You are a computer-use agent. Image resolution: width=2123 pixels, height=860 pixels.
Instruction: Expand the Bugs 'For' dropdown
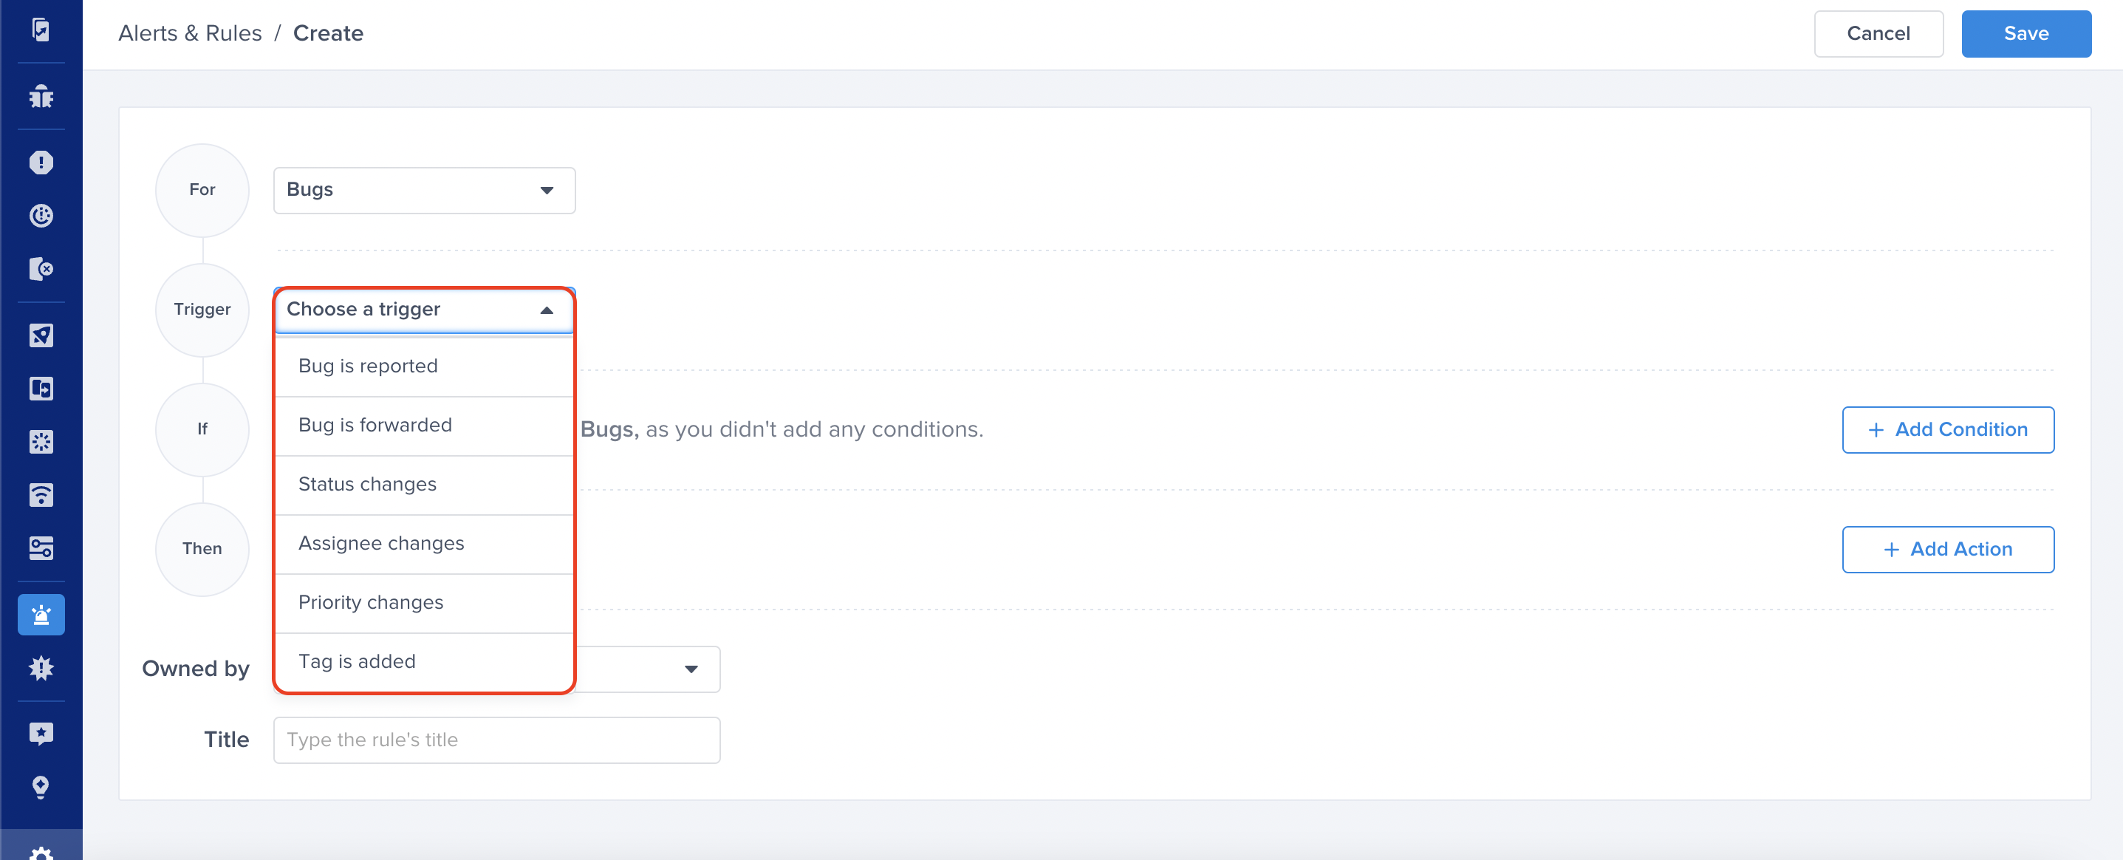425,191
